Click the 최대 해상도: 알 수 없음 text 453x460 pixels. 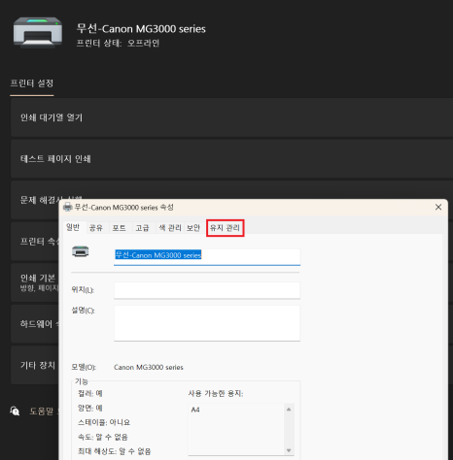115,451
